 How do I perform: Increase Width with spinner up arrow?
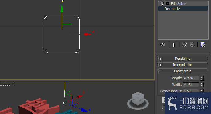(x=201, y=83)
